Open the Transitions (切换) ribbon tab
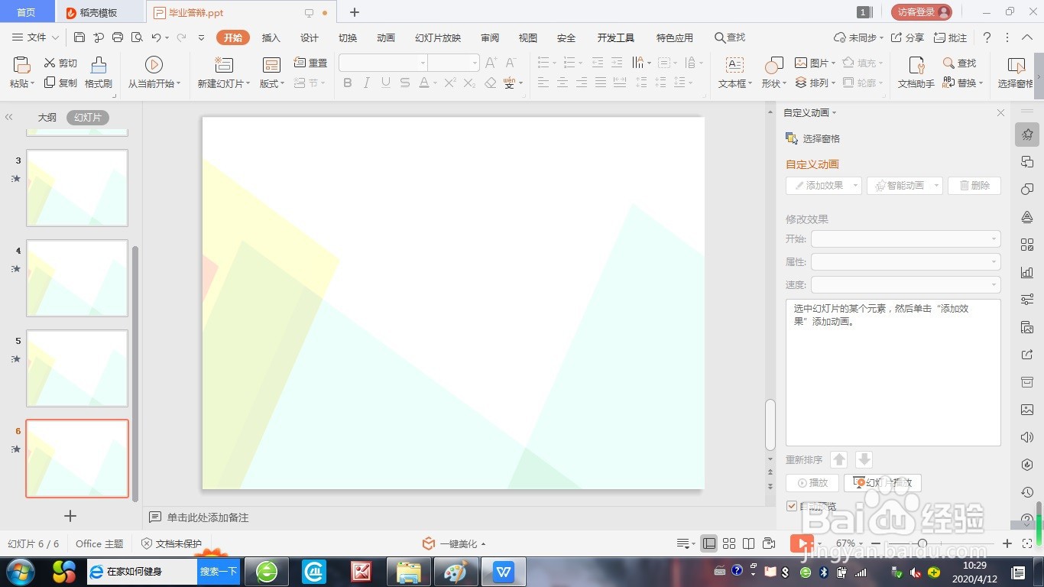The width and height of the screenshot is (1044, 587). point(348,37)
